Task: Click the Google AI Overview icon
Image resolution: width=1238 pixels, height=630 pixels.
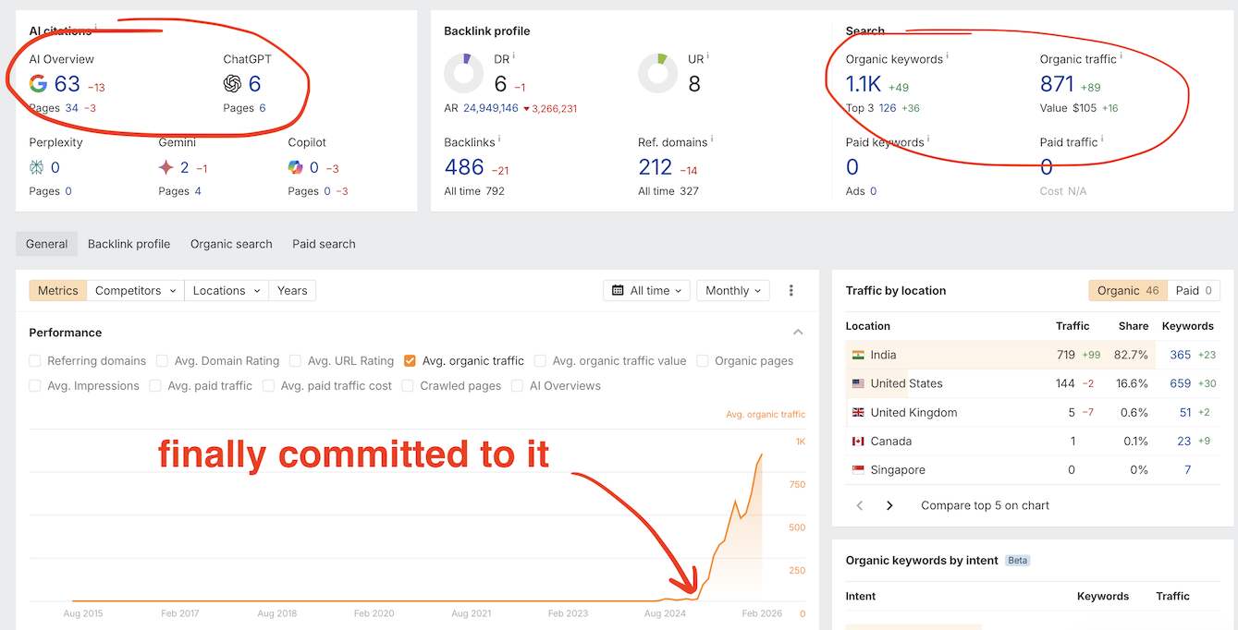Action: [x=38, y=84]
